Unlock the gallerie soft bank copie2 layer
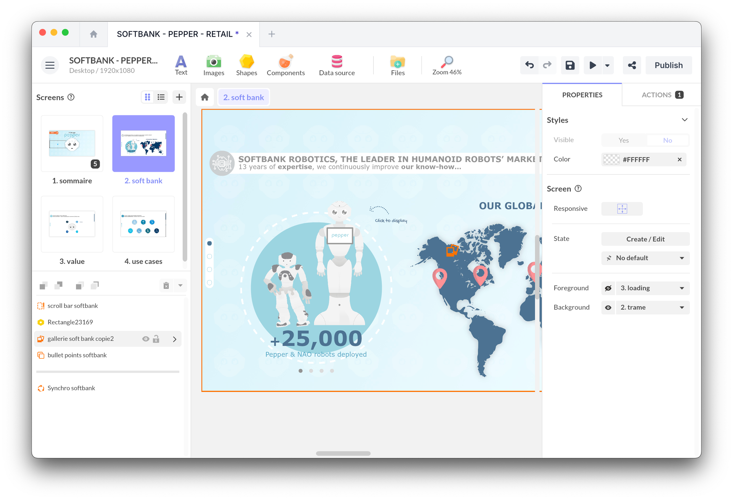The image size is (733, 500). point(157,339)
